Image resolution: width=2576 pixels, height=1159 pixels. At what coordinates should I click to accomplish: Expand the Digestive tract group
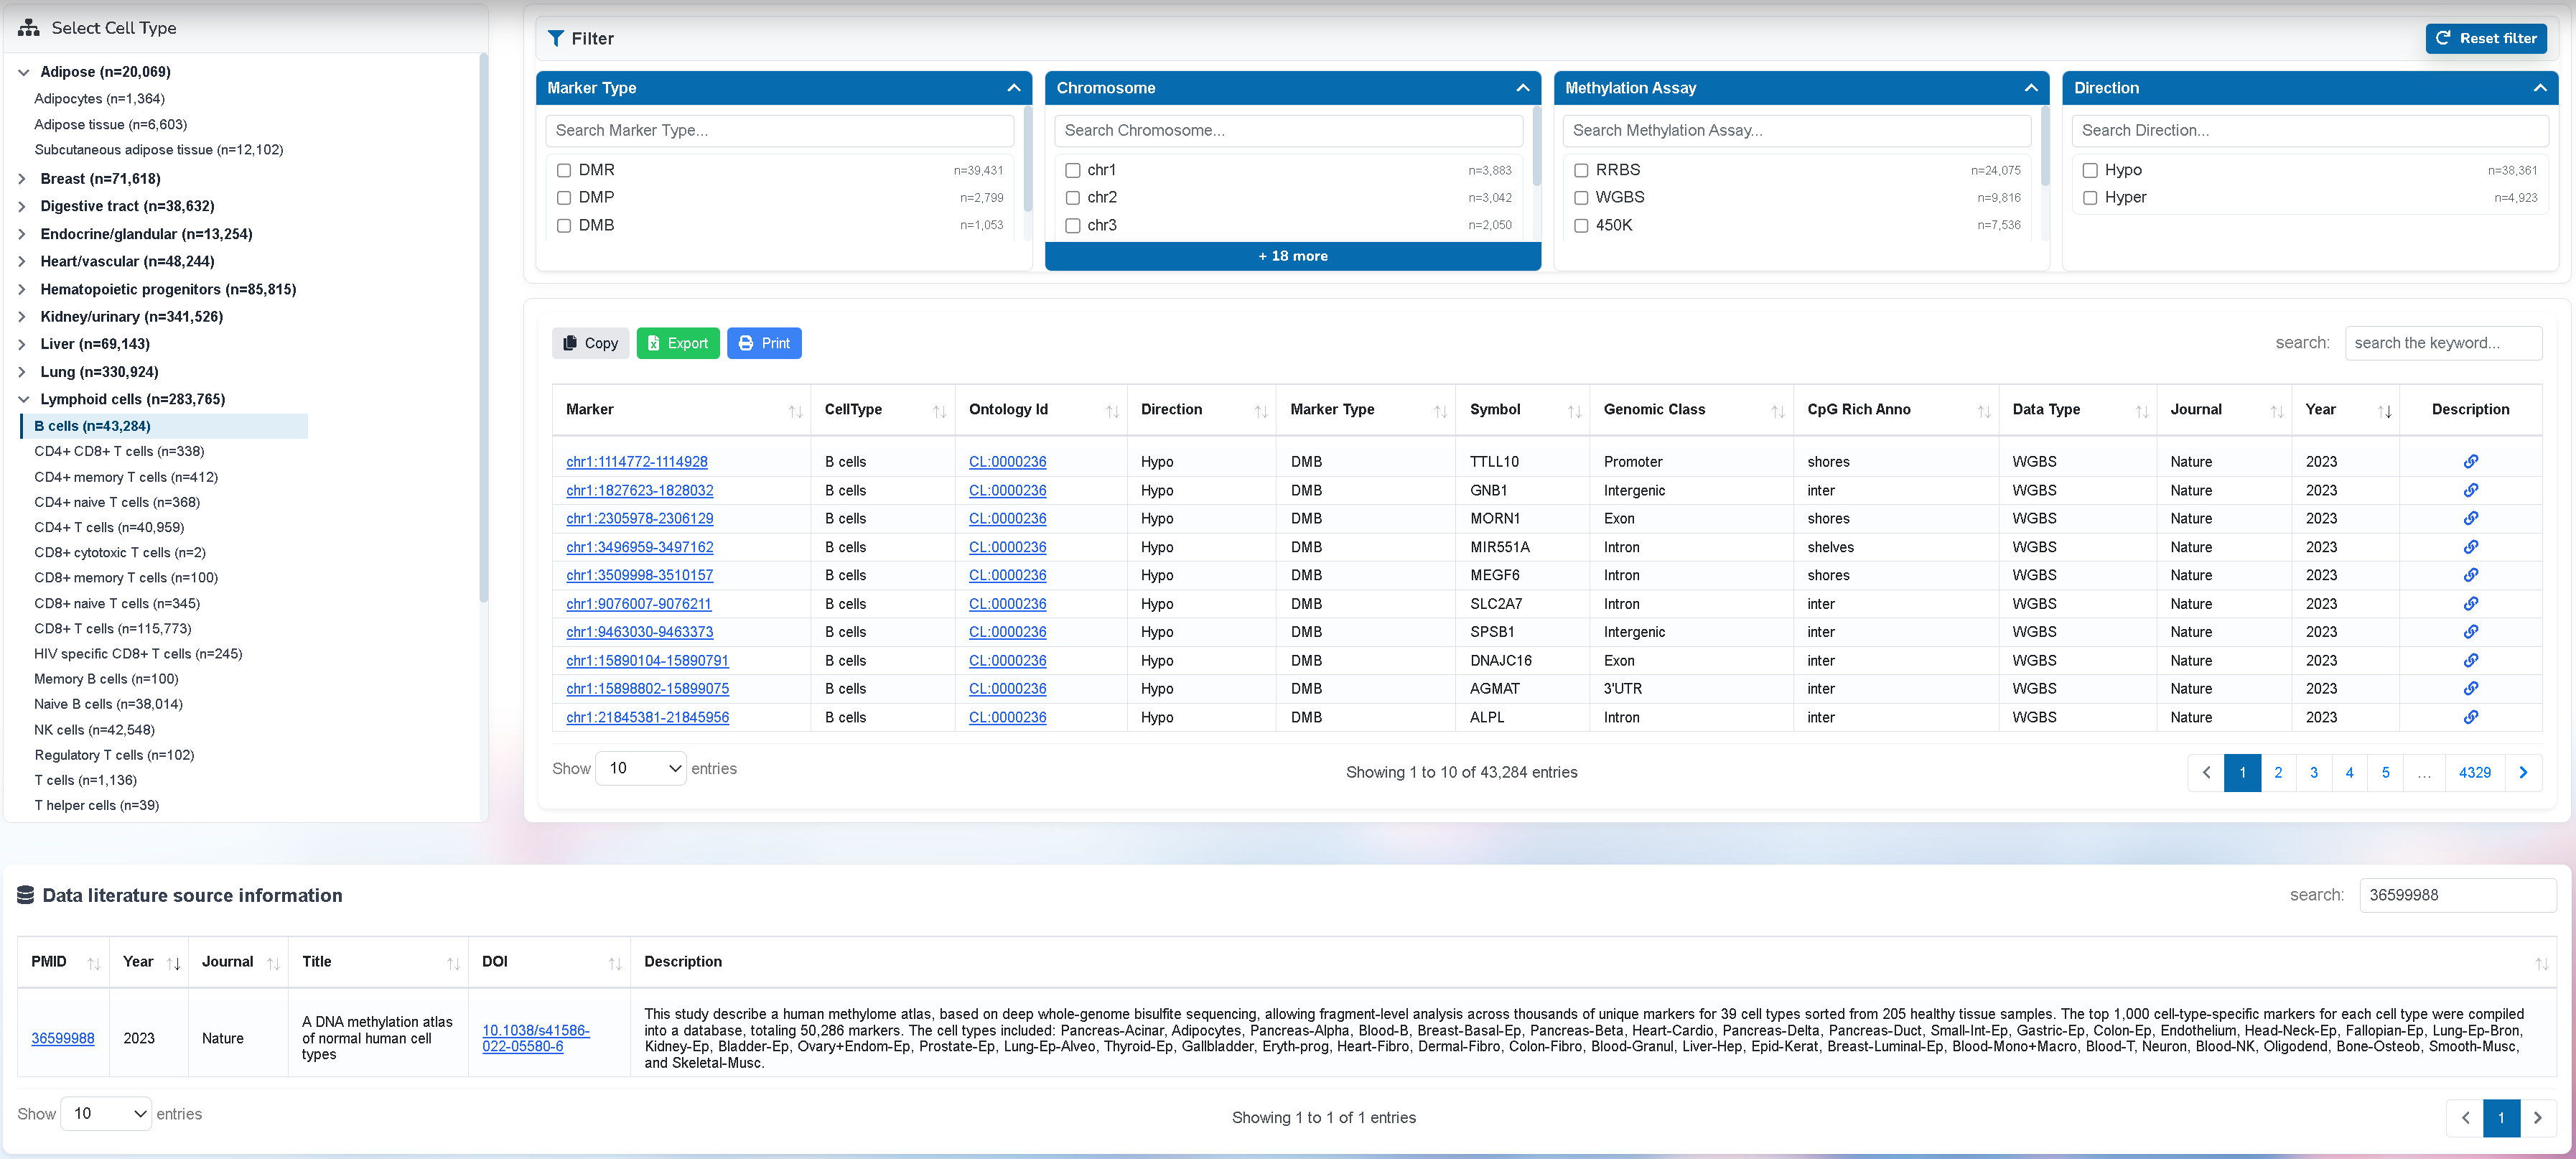[23, 206]
